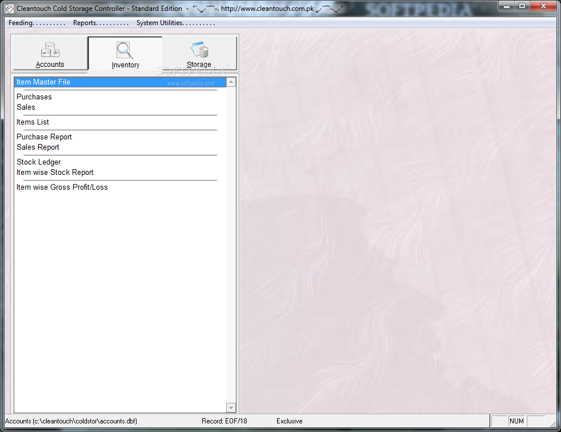Click Record: EOF/18 in status bar
This screenshot has height=432, width=561.
coord(225,421)
